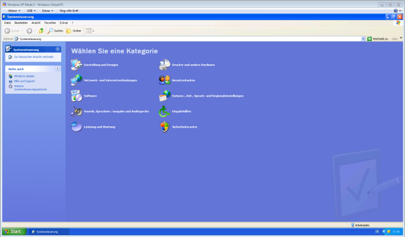Click the forward arrow toolbar icon

pyautogui.click(x=29, y=31)
